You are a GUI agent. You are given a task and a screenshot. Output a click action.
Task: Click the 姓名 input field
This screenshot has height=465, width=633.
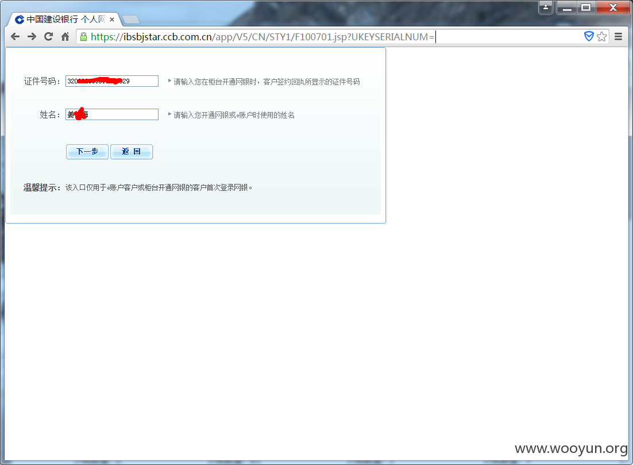pos(112,115)
